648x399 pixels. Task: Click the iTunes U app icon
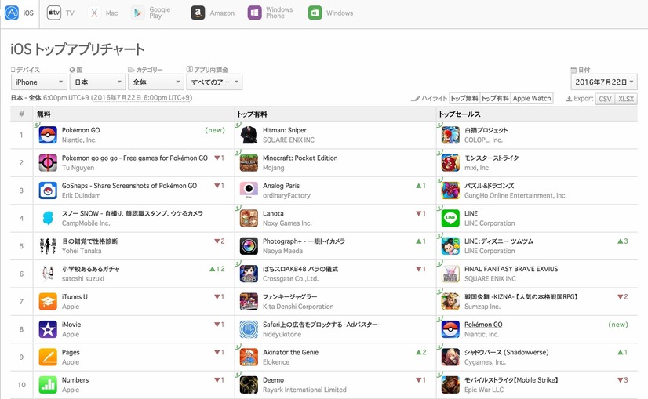48,302
